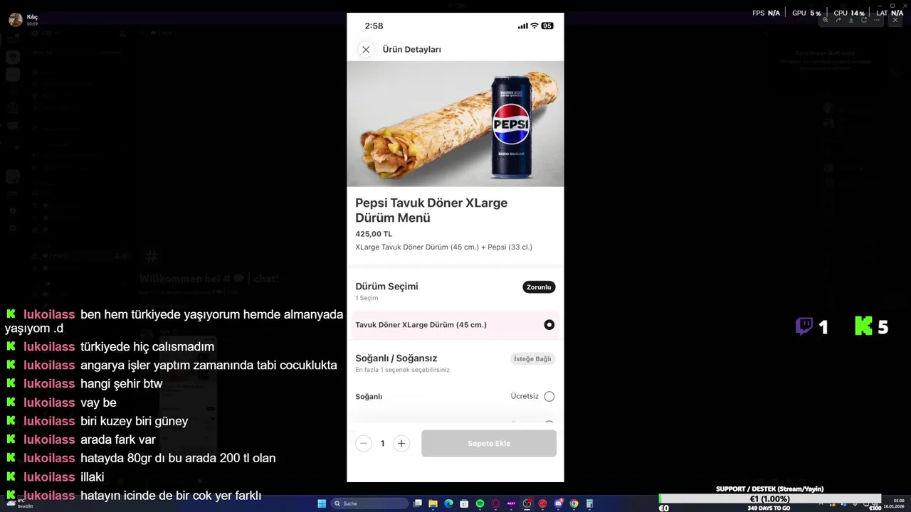
Task: Click the '349 DAYS TO GO' text
Action: pyautogui.click(x=769, y=508)
